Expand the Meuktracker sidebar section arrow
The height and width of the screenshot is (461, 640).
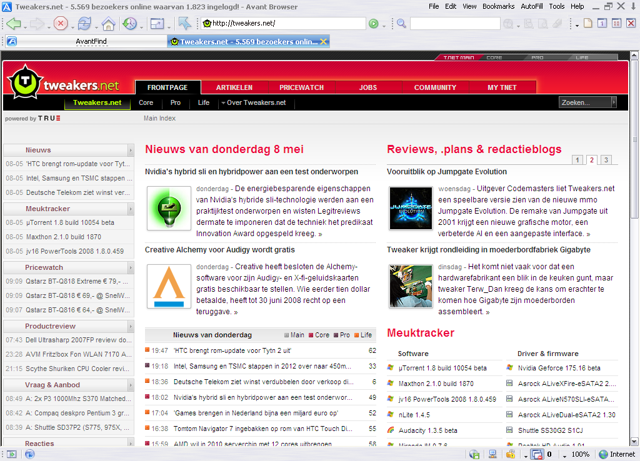pos(131,209)
